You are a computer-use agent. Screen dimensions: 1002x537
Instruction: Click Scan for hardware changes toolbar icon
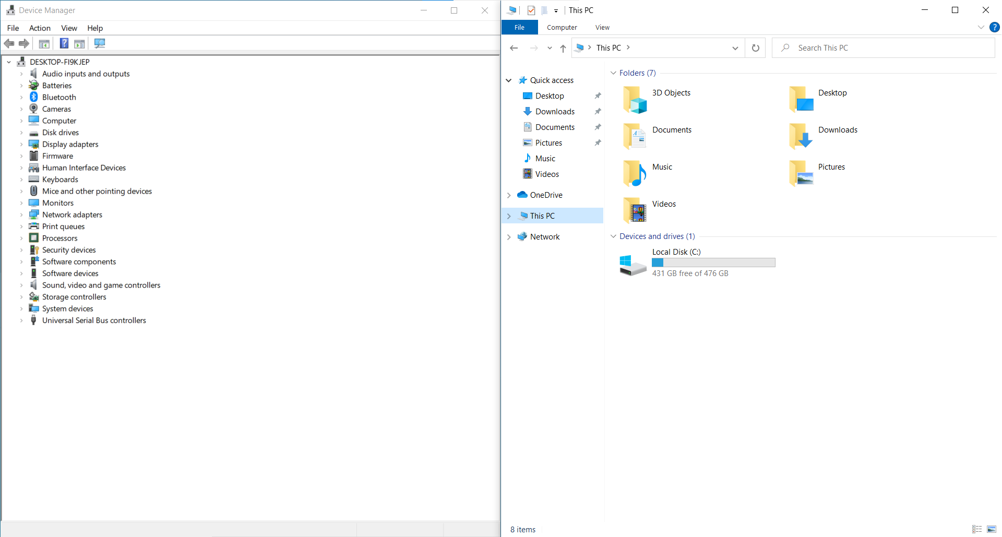coord(100,43)
